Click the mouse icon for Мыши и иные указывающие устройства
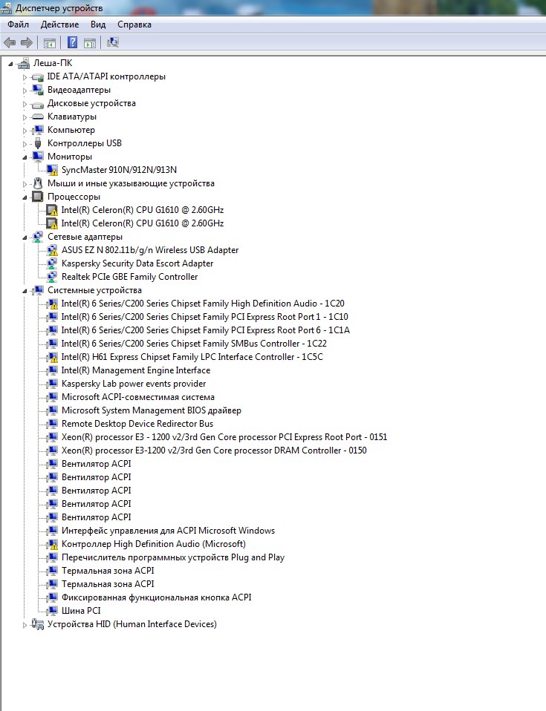The height and width of the screenshot is (711, 546). coord(38,183)
